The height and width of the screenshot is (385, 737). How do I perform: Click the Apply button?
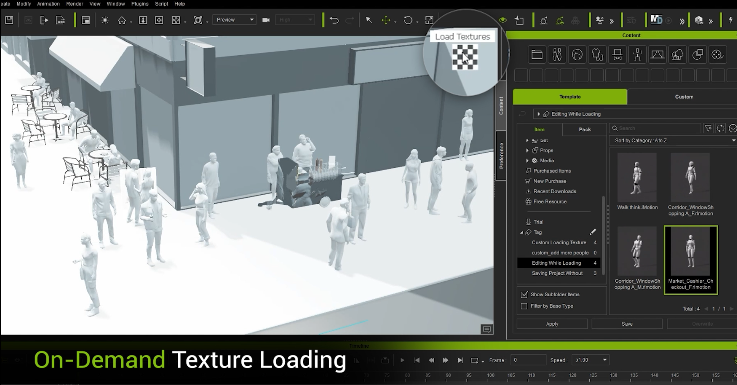pos(552,324)
